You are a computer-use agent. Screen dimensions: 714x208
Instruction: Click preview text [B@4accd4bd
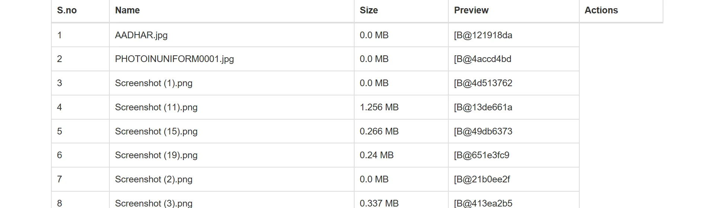(483, 59)
